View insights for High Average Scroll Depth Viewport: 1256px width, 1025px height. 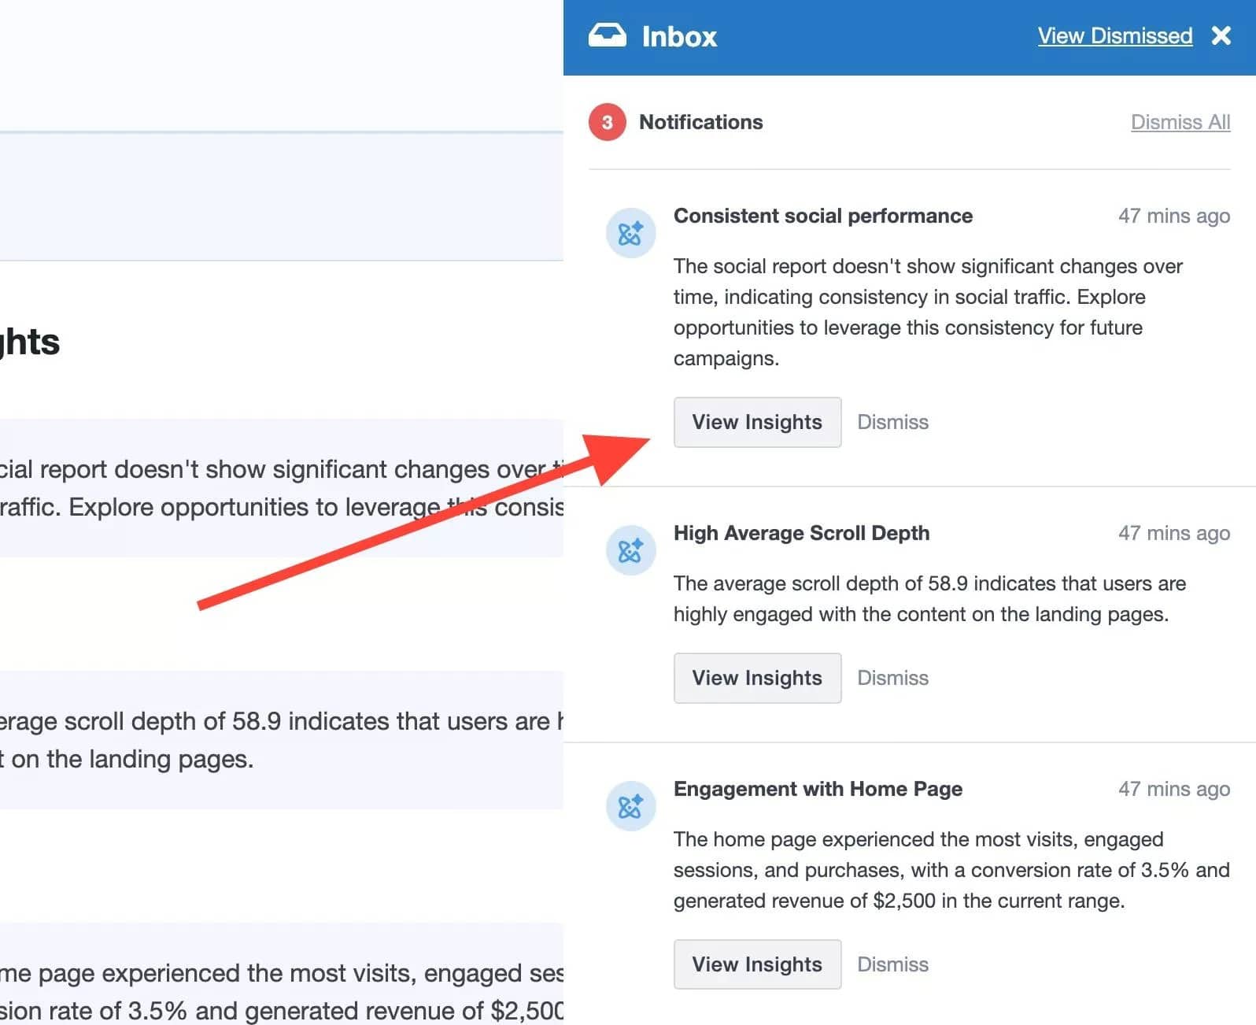(756, 679)
